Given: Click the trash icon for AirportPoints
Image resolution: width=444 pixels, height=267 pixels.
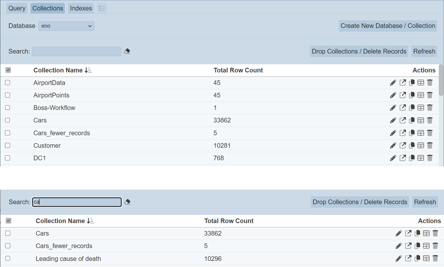Looking at the screenshot, I should pos(430,95).
